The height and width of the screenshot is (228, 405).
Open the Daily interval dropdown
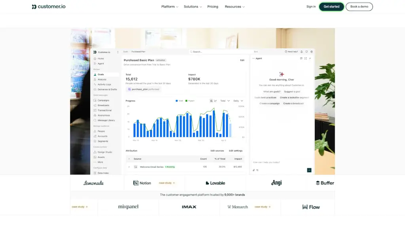click(238, 101)
